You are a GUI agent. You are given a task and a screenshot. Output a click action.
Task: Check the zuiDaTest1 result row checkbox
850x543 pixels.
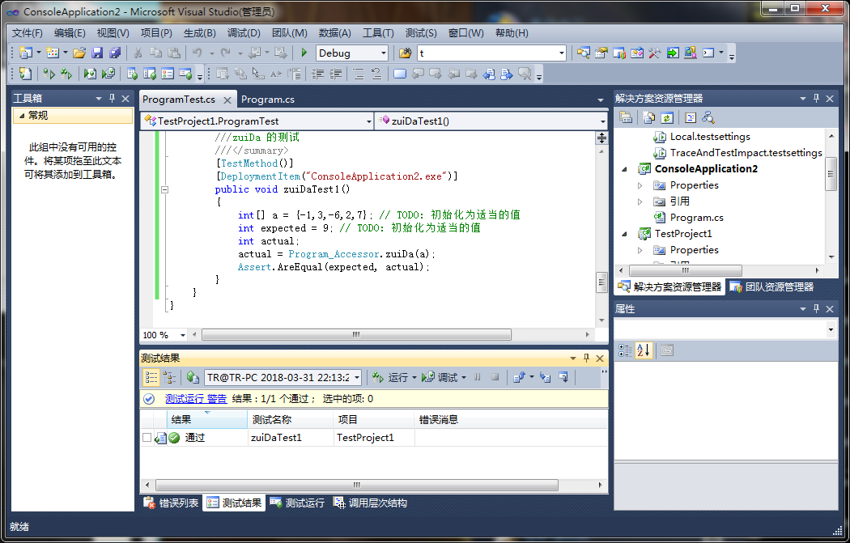(147, 438)
